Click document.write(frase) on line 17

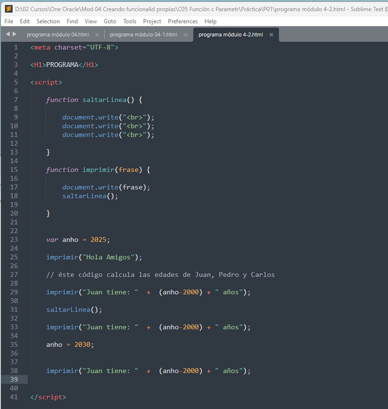click(x=106, y=187)
